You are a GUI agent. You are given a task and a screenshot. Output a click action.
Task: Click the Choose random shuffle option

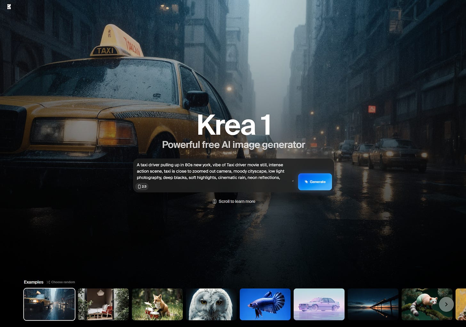(61, 282)
